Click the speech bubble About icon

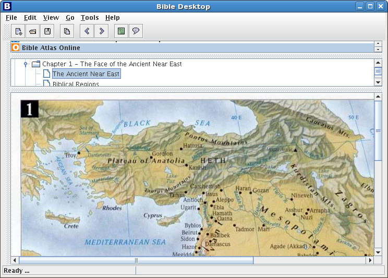pos(136,31)
